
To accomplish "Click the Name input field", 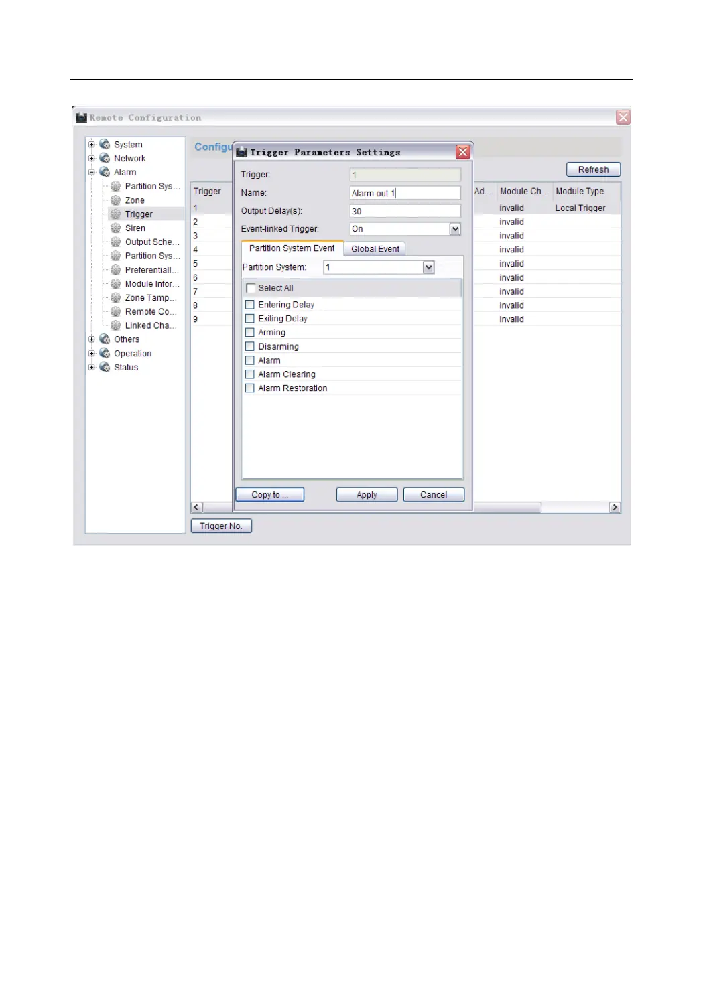I will [405, 193].
